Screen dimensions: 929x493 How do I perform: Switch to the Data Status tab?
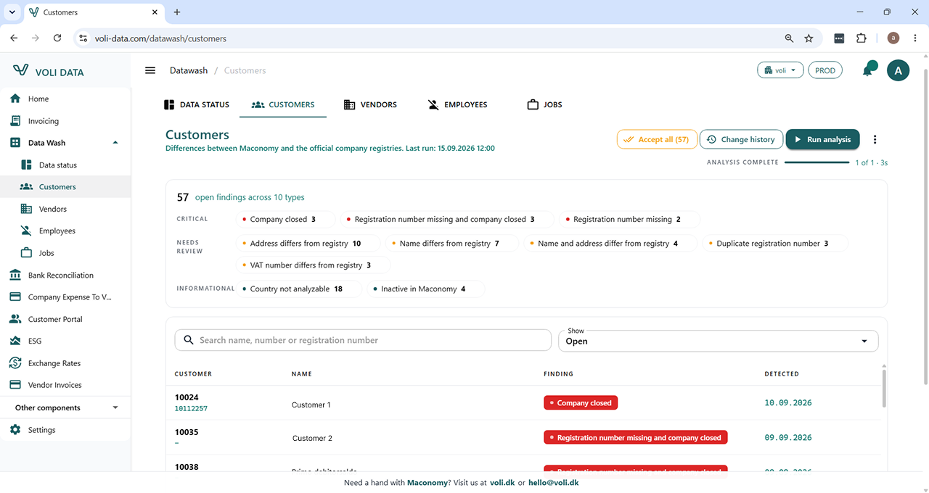197,104
